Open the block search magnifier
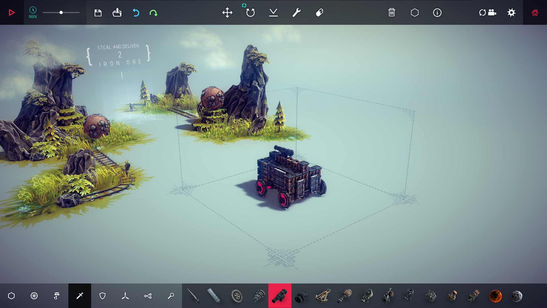This screenshot has width=547, height=308. (x=171, y=296)
